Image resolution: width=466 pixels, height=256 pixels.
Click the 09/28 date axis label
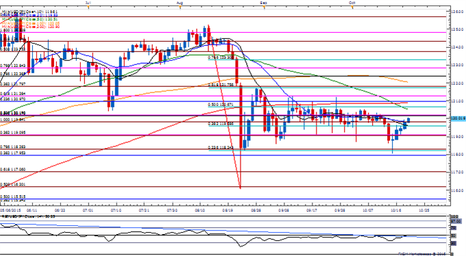click(340, 209)
